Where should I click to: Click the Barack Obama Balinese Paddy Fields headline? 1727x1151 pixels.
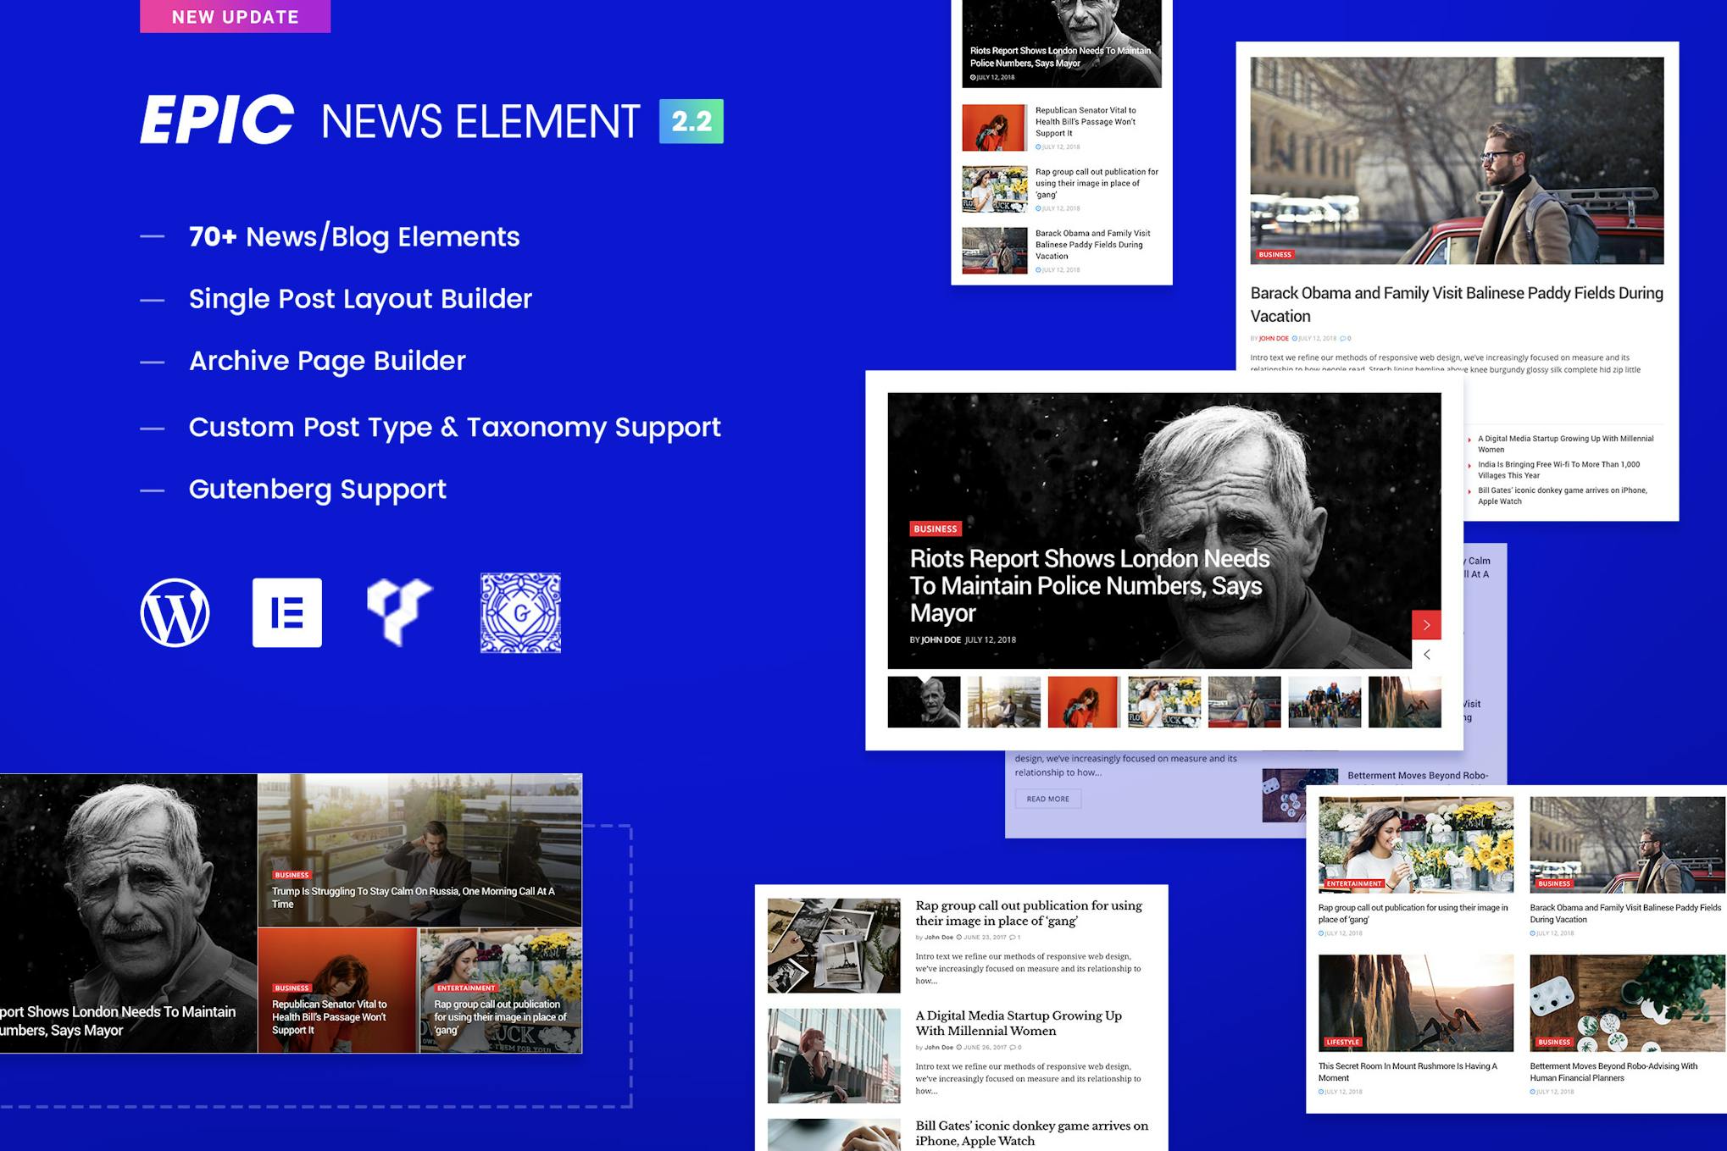point(1456,303)
